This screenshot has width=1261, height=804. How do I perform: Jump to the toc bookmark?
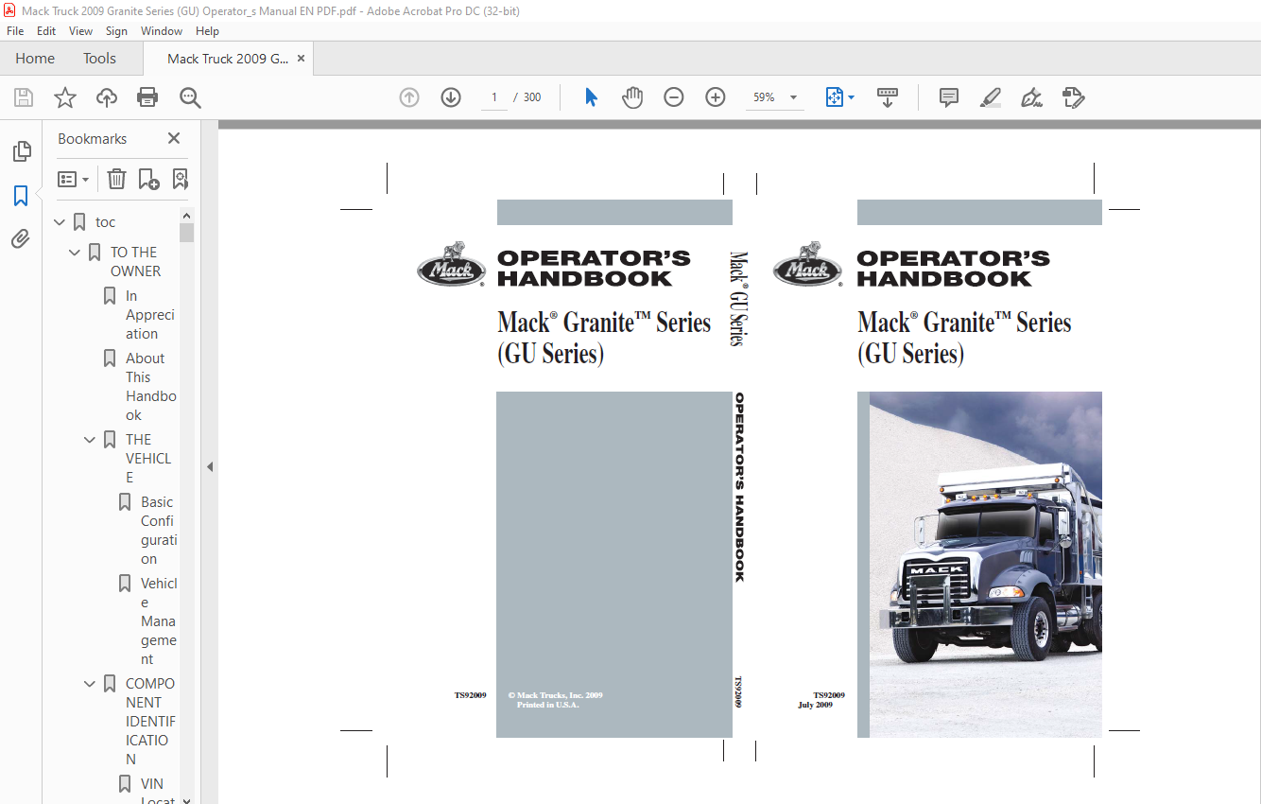click(106, 222)
